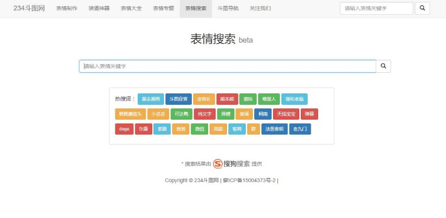Open the 装逼神器 menu item
The width and height of the screenshot is (446, 218).
99,8
